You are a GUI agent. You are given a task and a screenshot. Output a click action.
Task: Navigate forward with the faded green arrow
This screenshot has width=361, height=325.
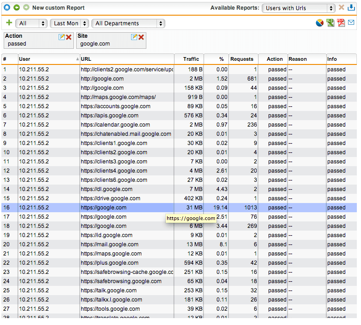[26, 7]
